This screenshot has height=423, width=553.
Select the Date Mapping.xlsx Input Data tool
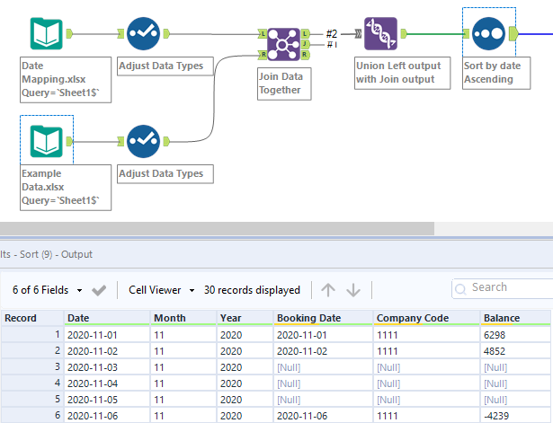tap(46, 34)
